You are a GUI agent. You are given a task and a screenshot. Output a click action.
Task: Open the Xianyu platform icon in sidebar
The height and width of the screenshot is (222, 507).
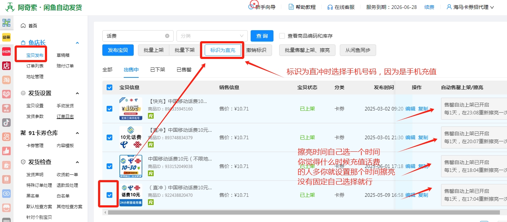(6, 37)
